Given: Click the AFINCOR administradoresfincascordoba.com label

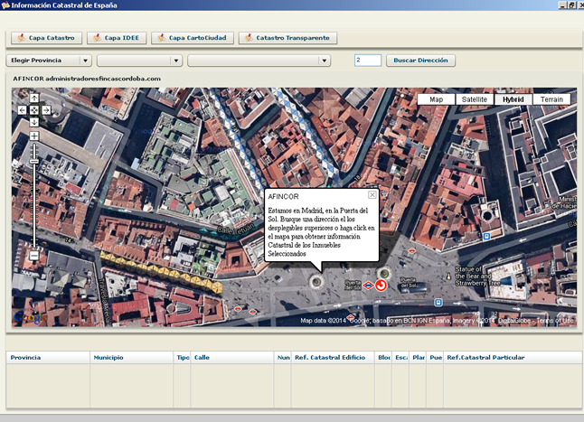Looking at the screenshot, I should point(87,79).
